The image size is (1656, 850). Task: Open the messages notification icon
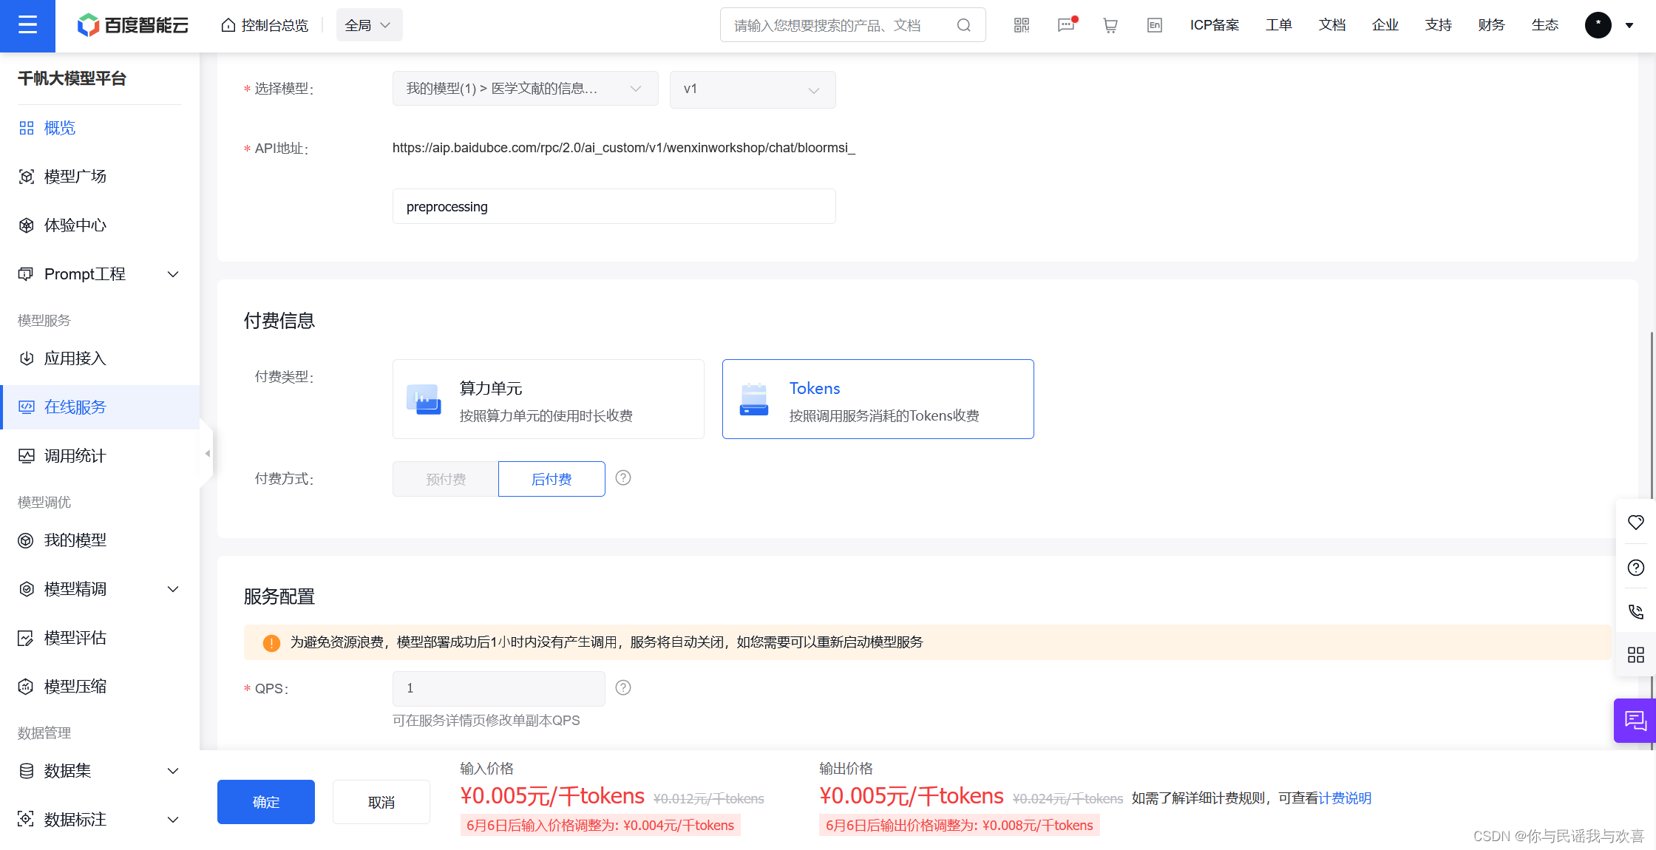pos(1065,25)
